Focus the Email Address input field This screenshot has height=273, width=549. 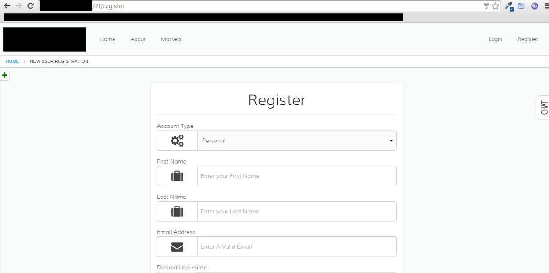296,246
